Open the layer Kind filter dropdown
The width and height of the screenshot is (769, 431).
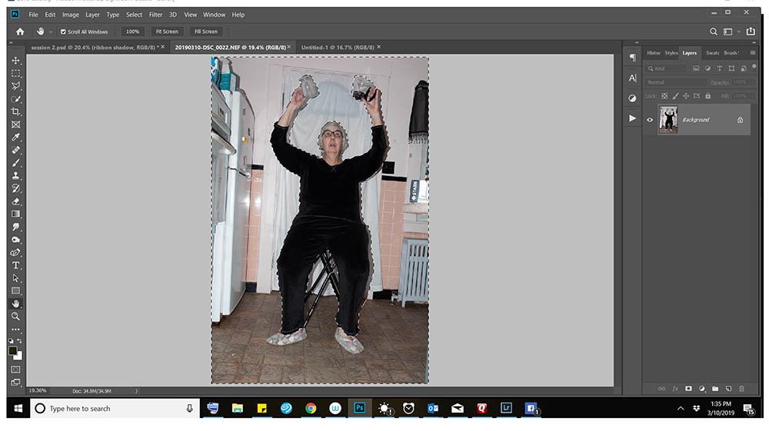pos(667,68)
